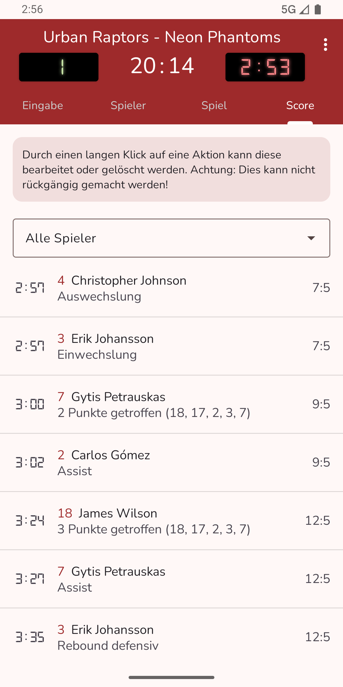
Task: Tap the 20:14 game score
Action: pyautogui.click(x=162, y=66)
